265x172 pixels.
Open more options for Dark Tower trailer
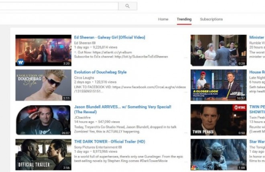186,162
